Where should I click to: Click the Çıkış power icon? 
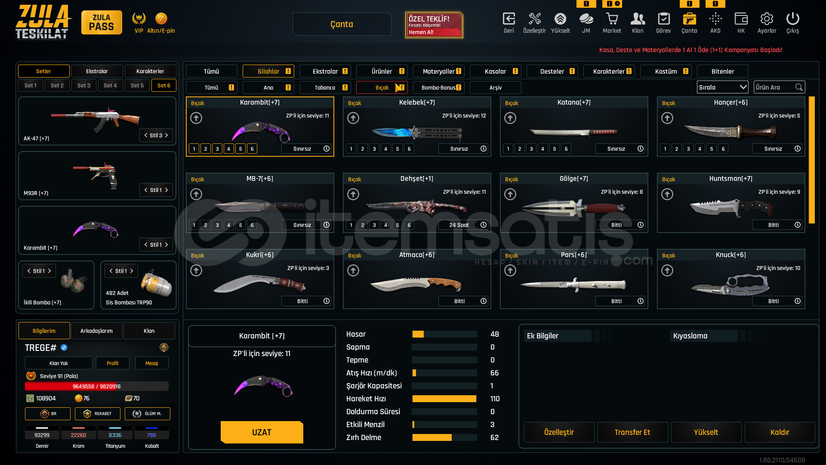(x=792, y=19)
